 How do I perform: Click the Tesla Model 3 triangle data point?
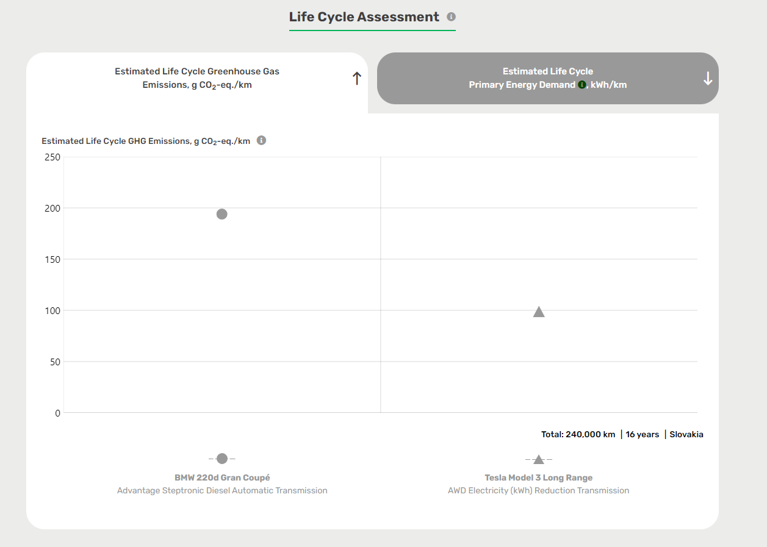pos(539,312)
